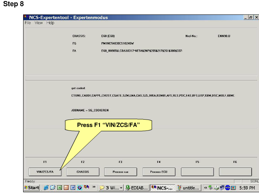
Task: Switch to the EDIABAS taskbar window
Action: pyautogui.click(x=137, y=188)
